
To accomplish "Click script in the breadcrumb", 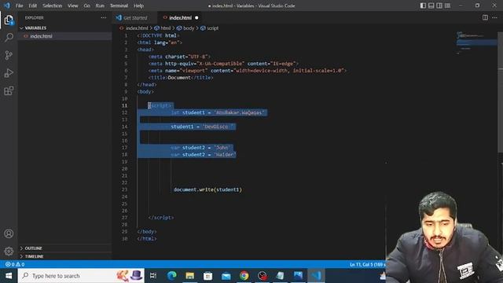I will (212, 28).
